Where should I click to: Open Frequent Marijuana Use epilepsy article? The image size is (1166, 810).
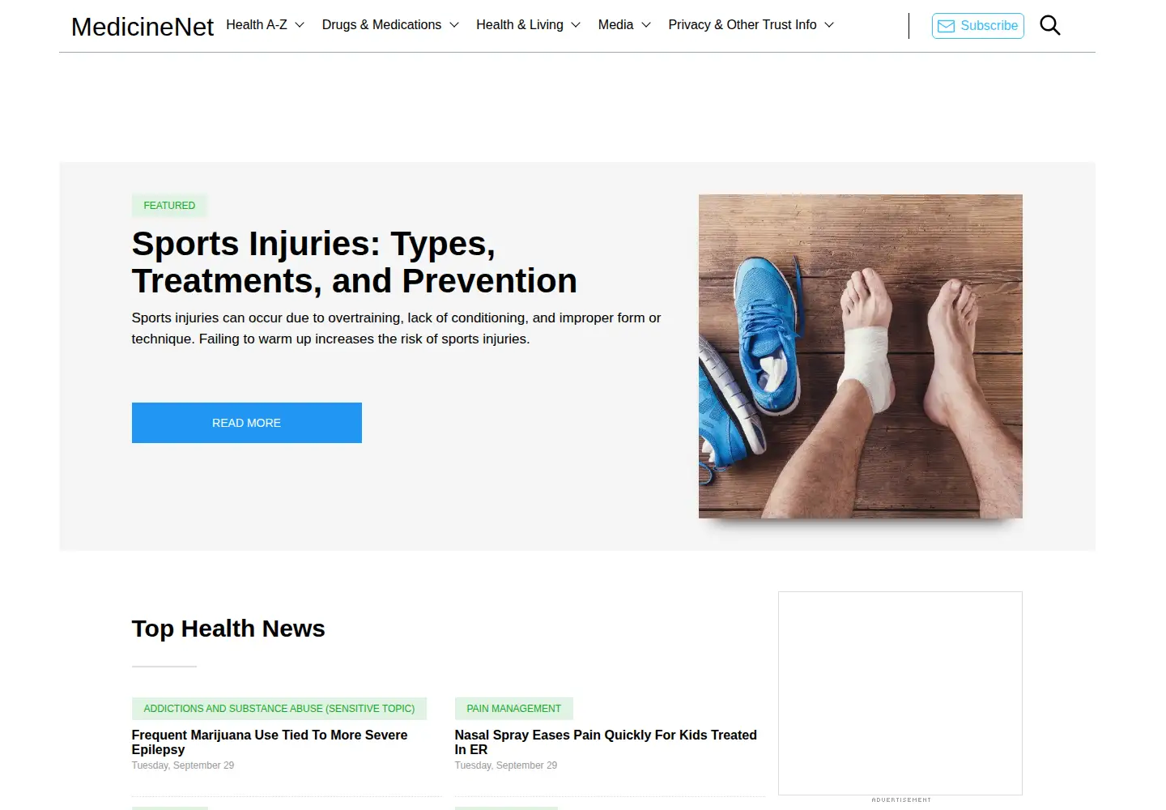pyautogui.click(x=270, y=742)
